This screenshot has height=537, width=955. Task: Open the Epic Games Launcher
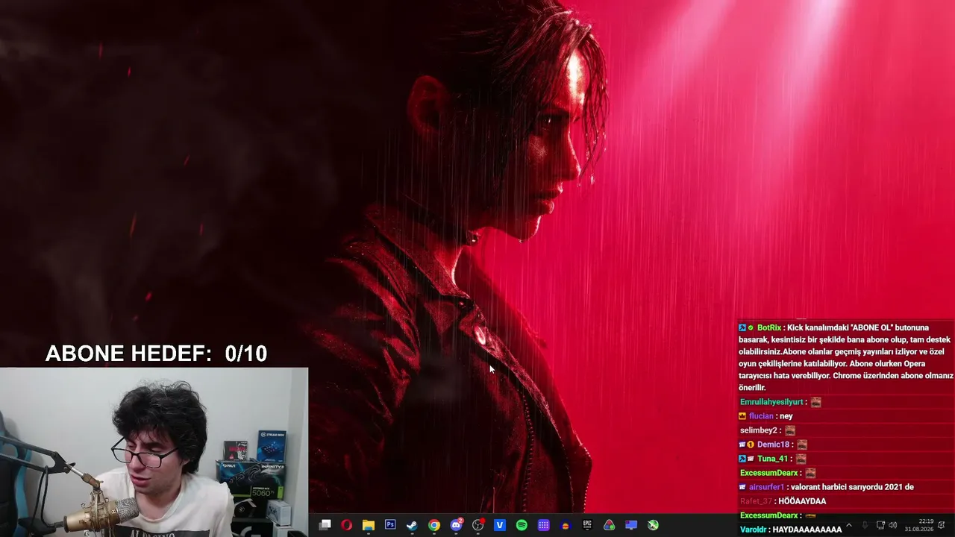click(x=587, y=525)
